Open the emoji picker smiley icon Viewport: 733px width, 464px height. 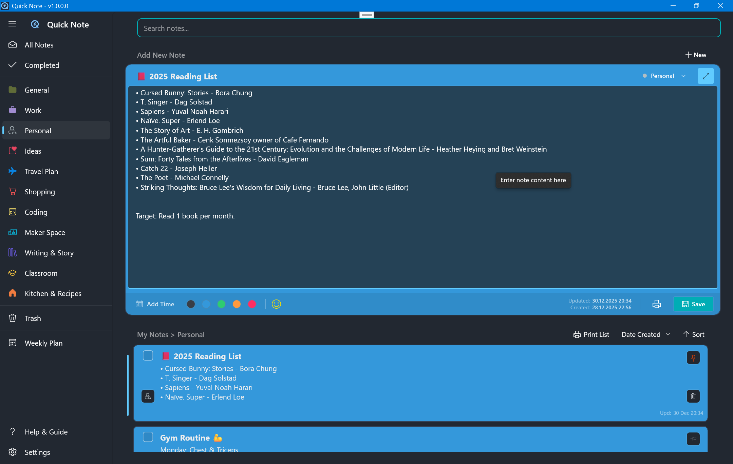pos(276,304)
